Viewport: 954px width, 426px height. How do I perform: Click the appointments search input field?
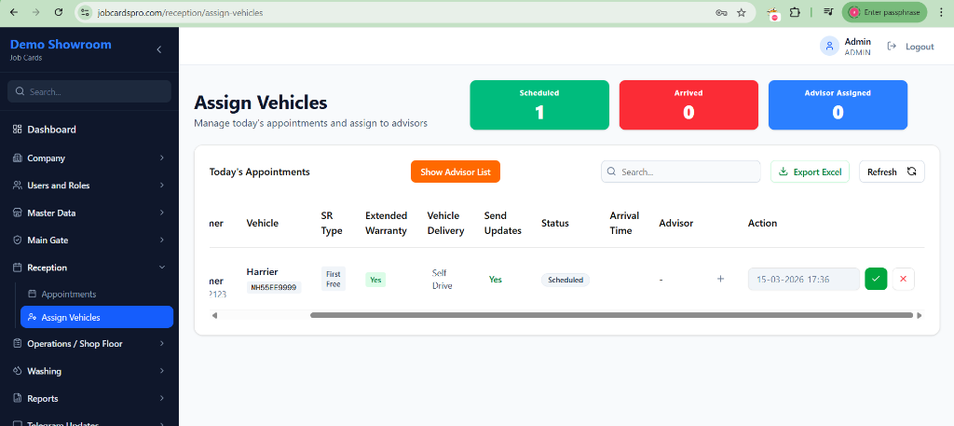click(688, 172)
